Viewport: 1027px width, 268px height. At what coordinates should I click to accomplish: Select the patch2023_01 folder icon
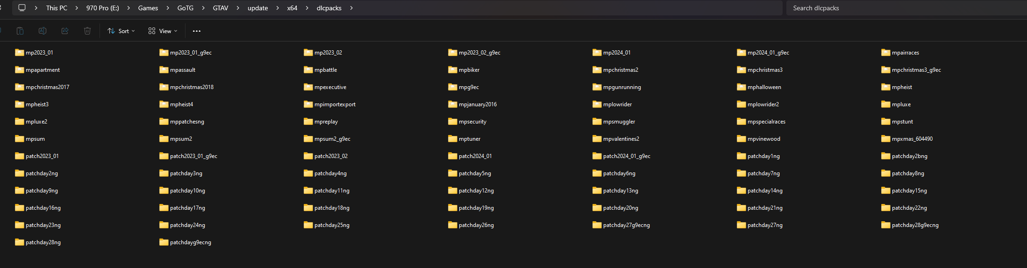coord(20,156)
